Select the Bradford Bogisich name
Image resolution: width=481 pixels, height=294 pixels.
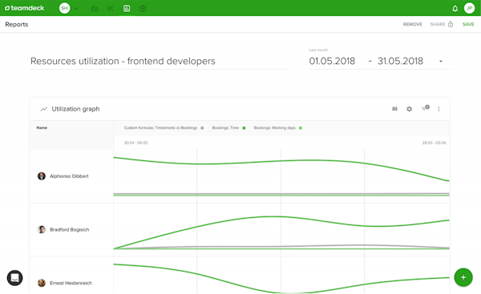[x=69, y=230]
